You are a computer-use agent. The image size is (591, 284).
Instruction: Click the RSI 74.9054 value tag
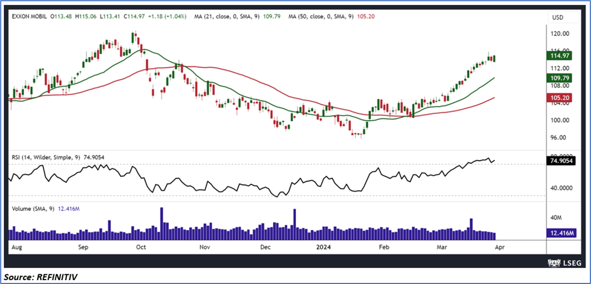click(560, 161)
